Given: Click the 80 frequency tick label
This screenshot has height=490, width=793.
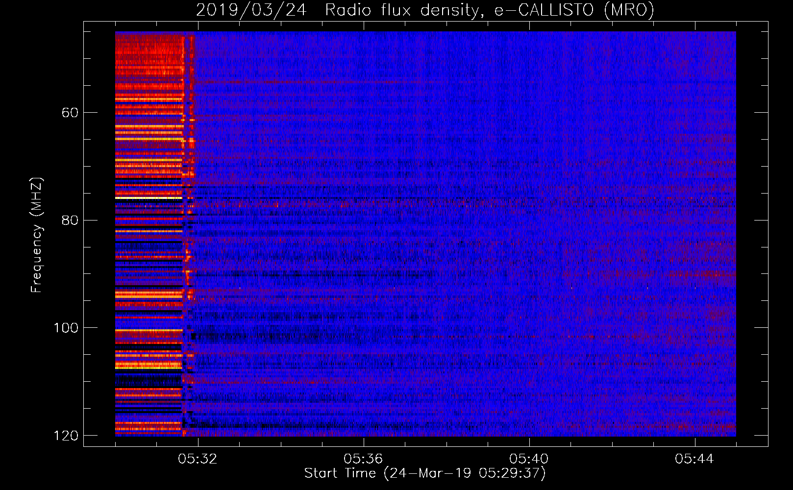Looking at the screenshot, I should 70,220.
